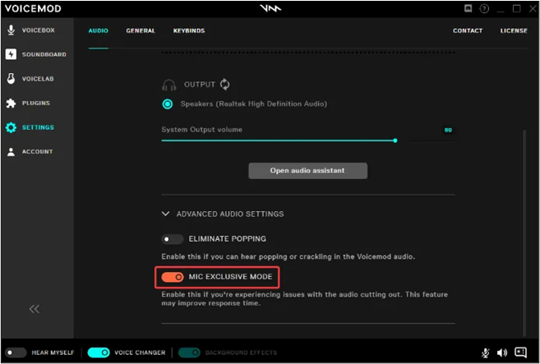Switch to the General tab
Screen dimensions: 540x364
coord(141,31)
